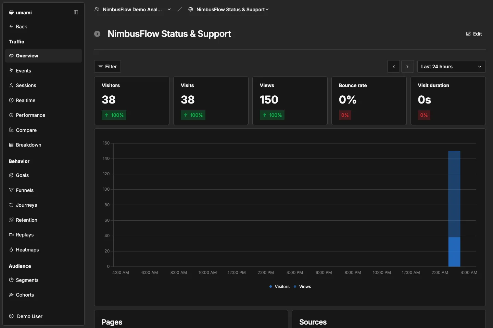Click the round icon beside page title
The width and height of the screenshot is (493, 328).
[x=97, y=34]
